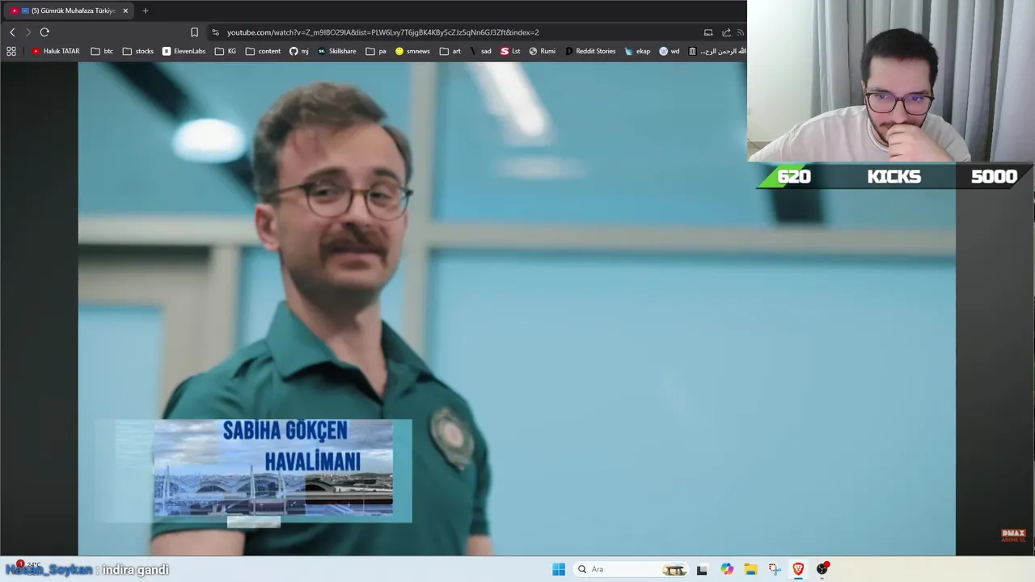Switch to Brave browser in taskbar

pos(798,569)
